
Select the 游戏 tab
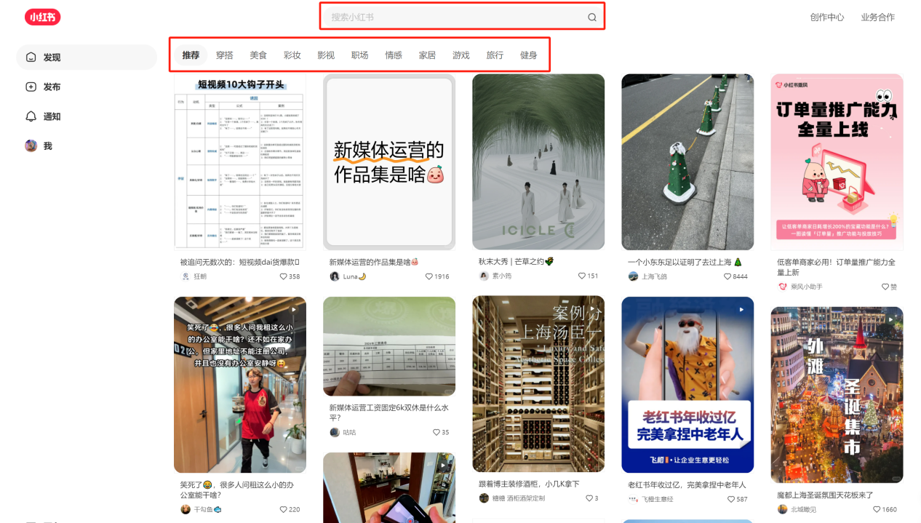tap(460, 55)
